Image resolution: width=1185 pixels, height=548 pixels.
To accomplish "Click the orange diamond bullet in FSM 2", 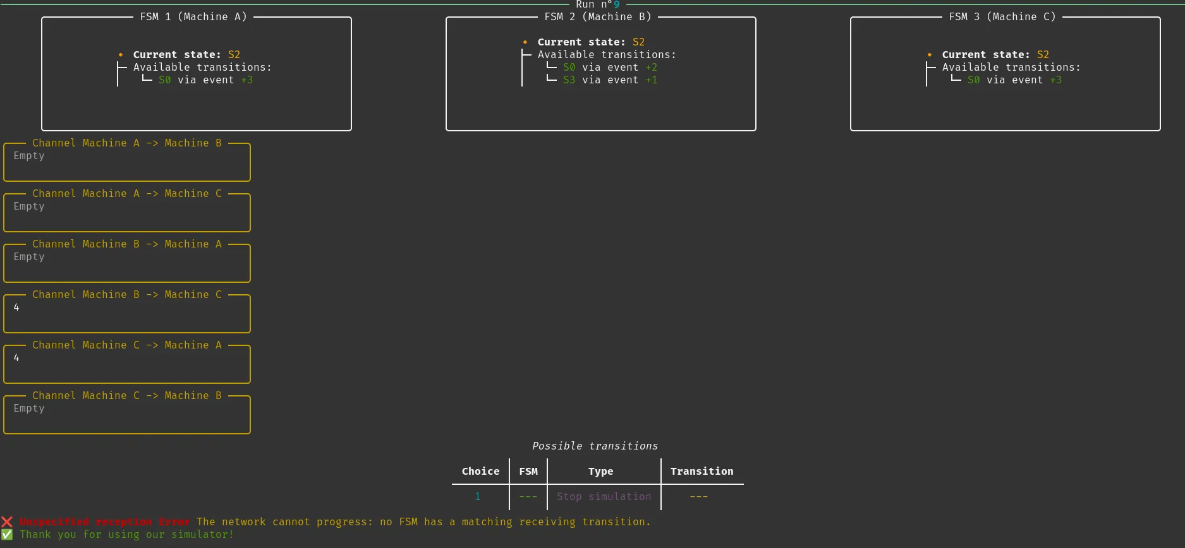I will [x=525, y=42].
